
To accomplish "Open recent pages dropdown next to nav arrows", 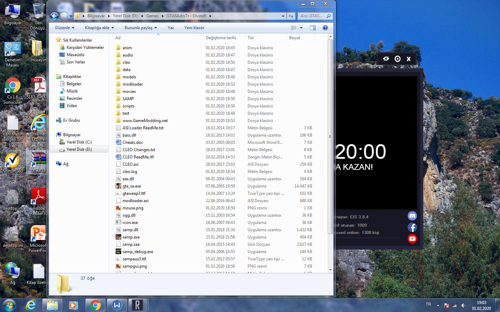I will 71,16.
